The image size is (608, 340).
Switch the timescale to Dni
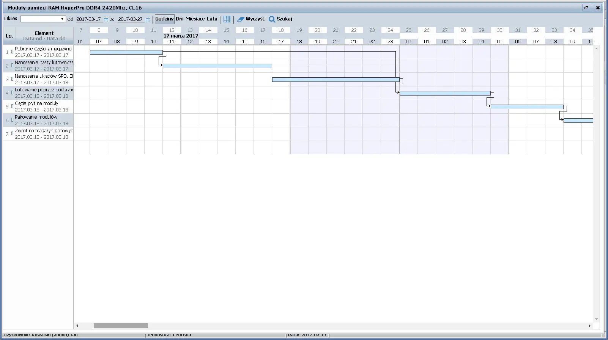point(180,19)
